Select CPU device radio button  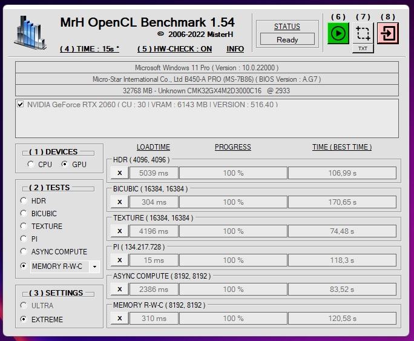(x=31, y=164)
